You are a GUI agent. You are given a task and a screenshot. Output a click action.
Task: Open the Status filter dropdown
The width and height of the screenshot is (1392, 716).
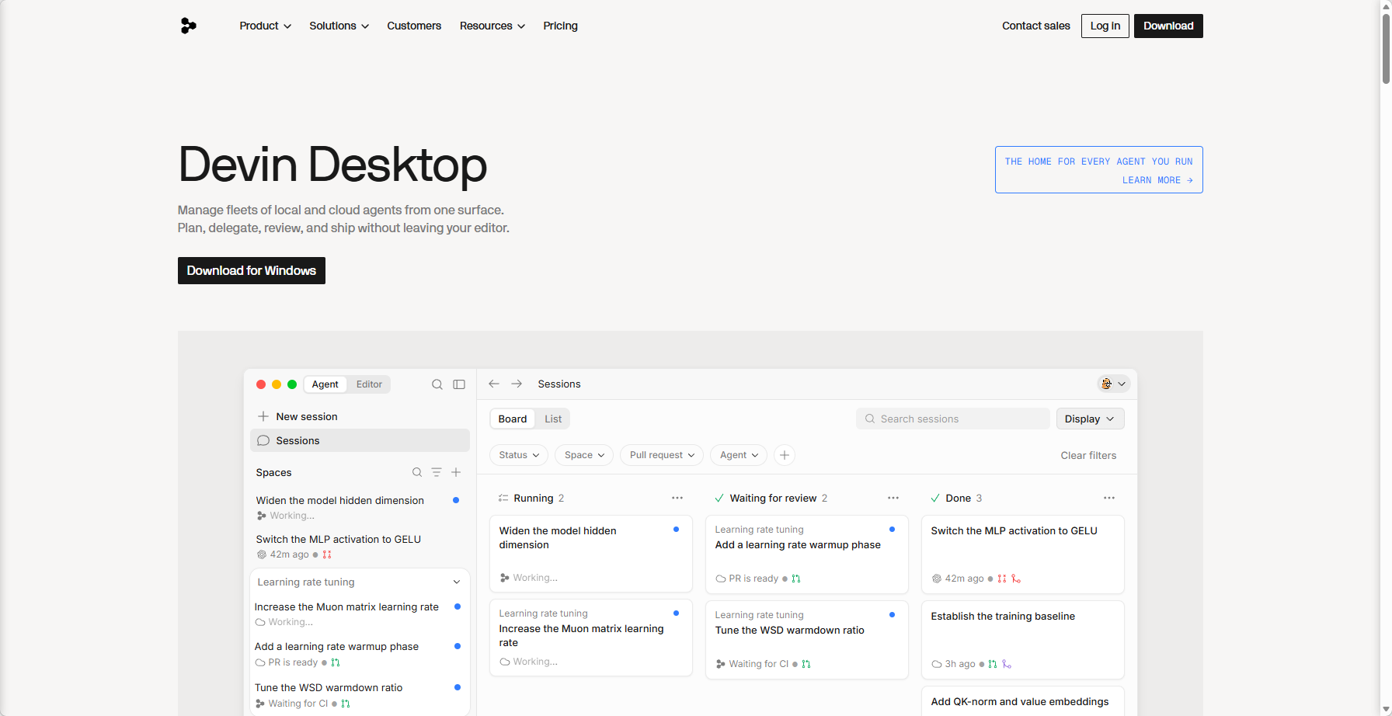click(x=519, y=455)
